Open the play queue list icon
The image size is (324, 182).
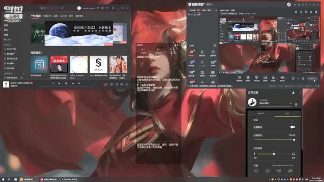click(x=127, y=84)
